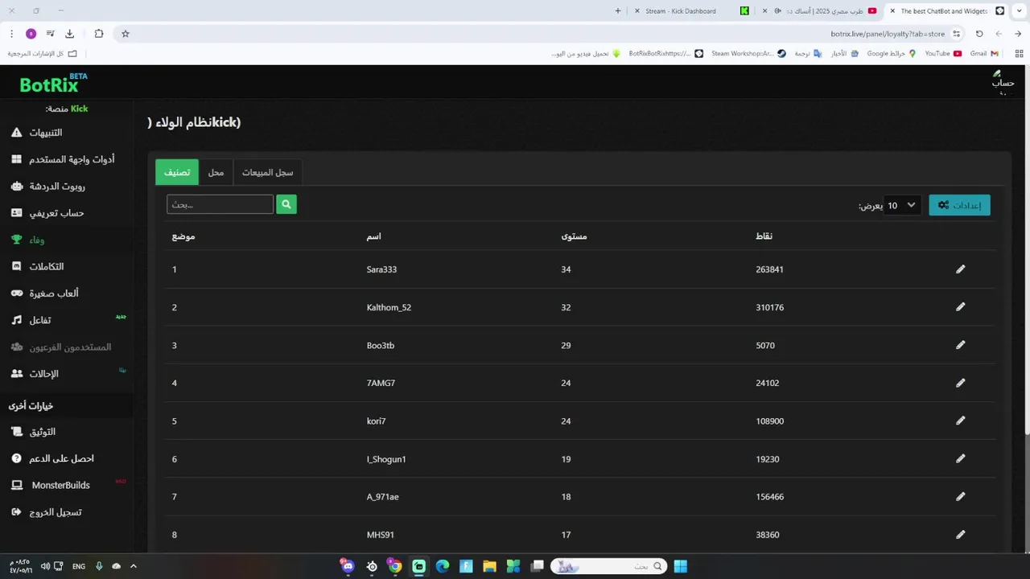Image resolution: width=1030 pixels, height=579 pixels.
Task: Edit kori7 row with pencil icon
Action: (960, 421)
